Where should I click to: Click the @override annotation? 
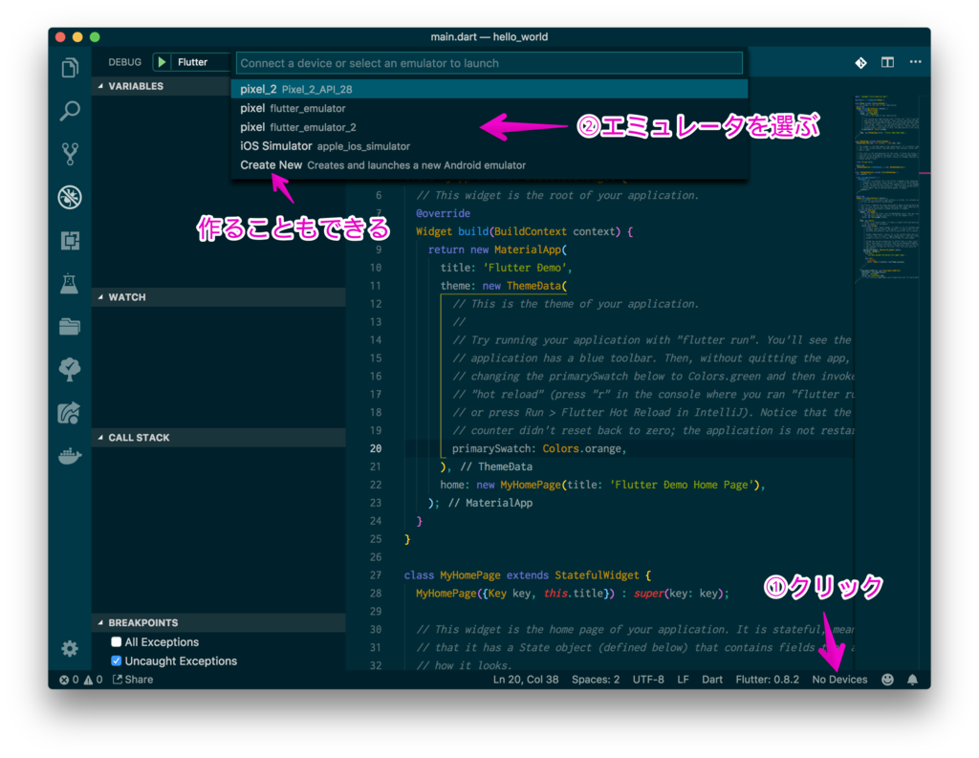(443, 213)
